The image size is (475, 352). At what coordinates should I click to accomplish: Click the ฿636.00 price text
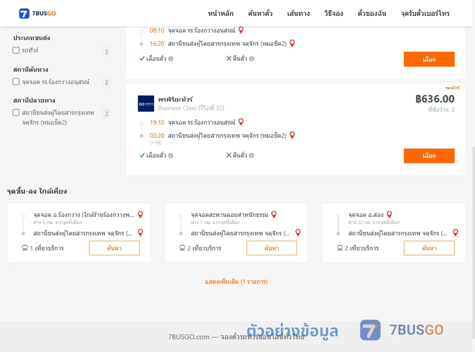click(x=435, y=99)
